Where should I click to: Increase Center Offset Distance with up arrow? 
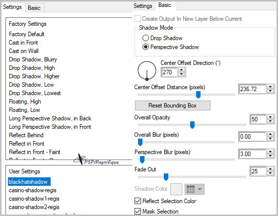tap(270, 87)
